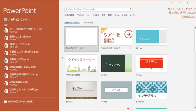Click file icon beside 不動産サンプル 復元済み.pptx

pyautogui.click(x=6, y=53)
